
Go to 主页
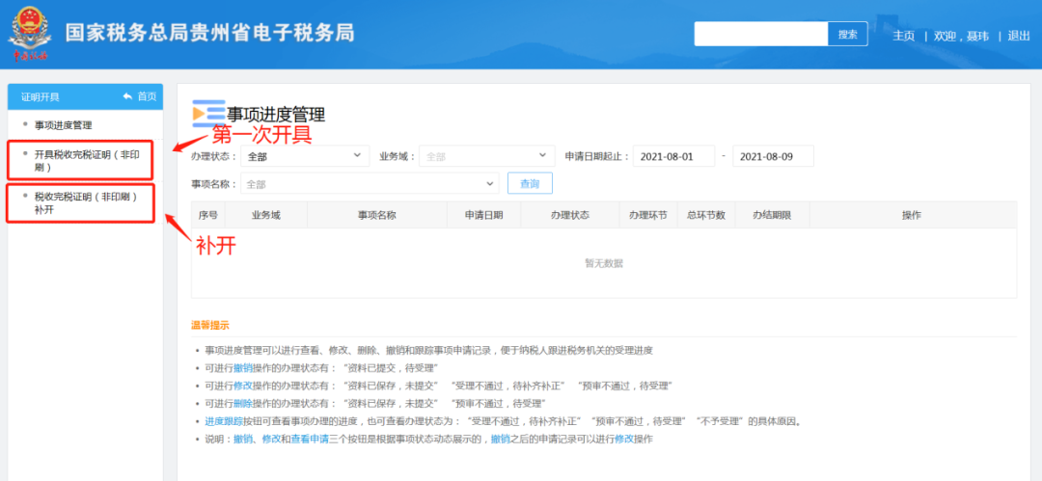point(903,36)
